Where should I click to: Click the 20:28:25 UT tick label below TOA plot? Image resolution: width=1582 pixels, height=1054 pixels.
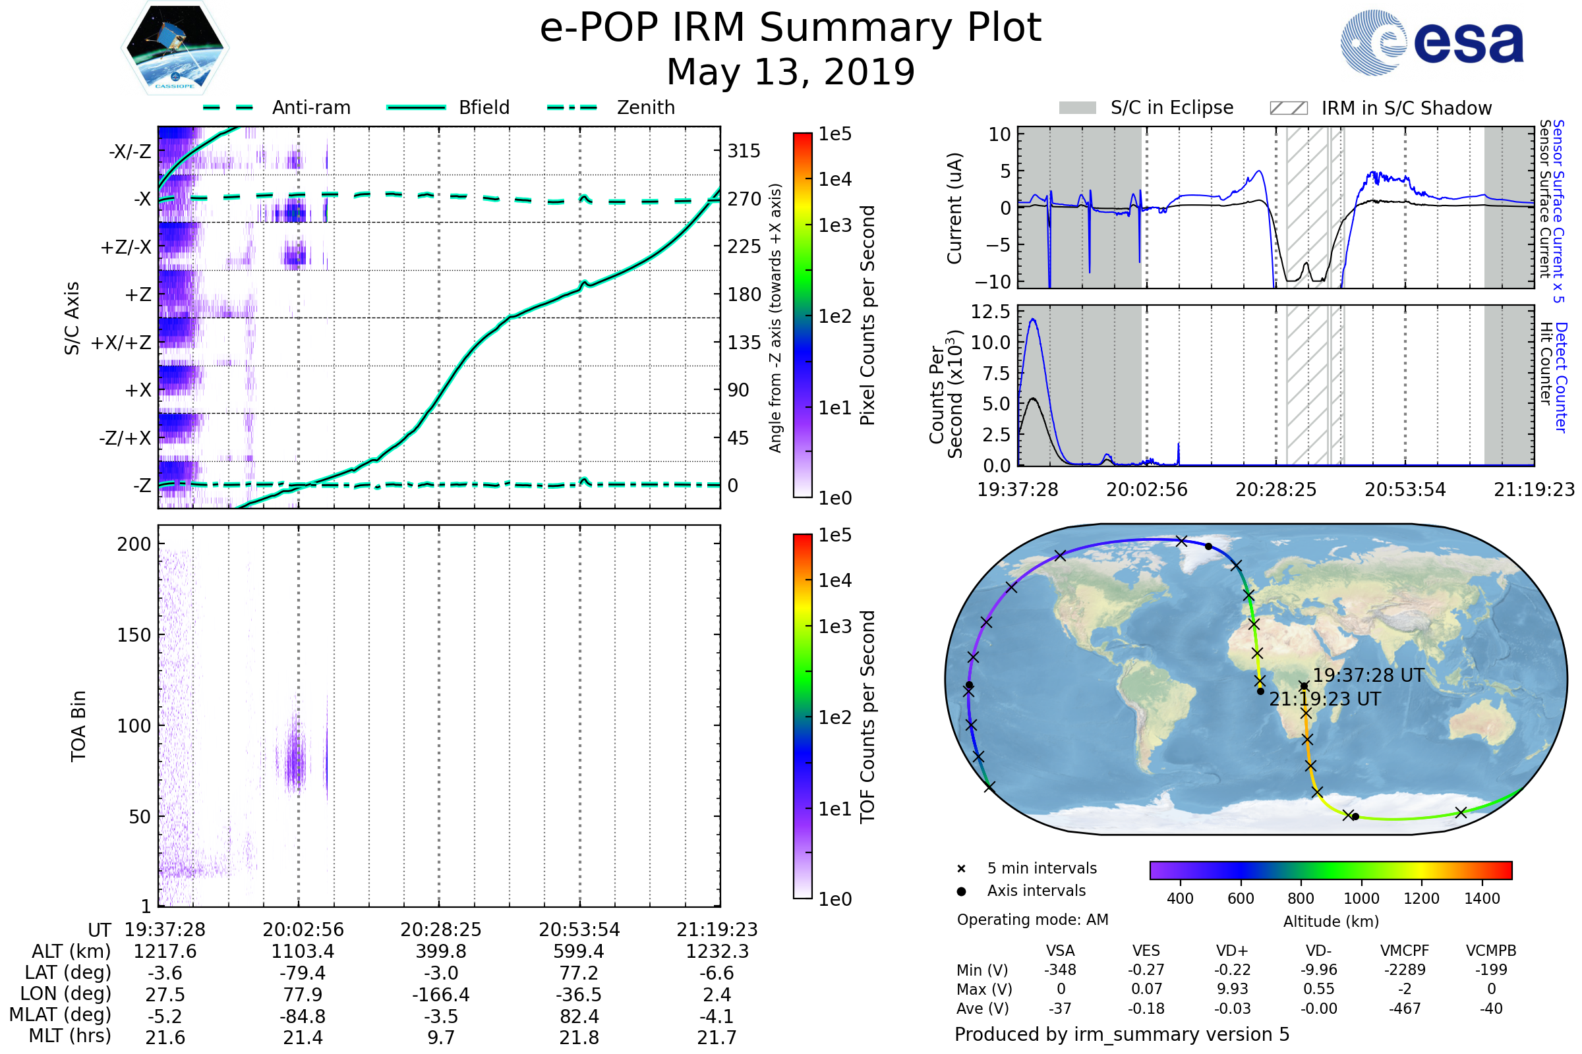point(440,929)
